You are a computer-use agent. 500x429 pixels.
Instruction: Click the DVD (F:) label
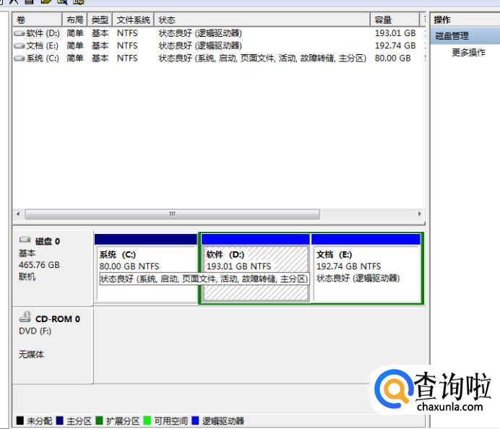coord(35,331)
